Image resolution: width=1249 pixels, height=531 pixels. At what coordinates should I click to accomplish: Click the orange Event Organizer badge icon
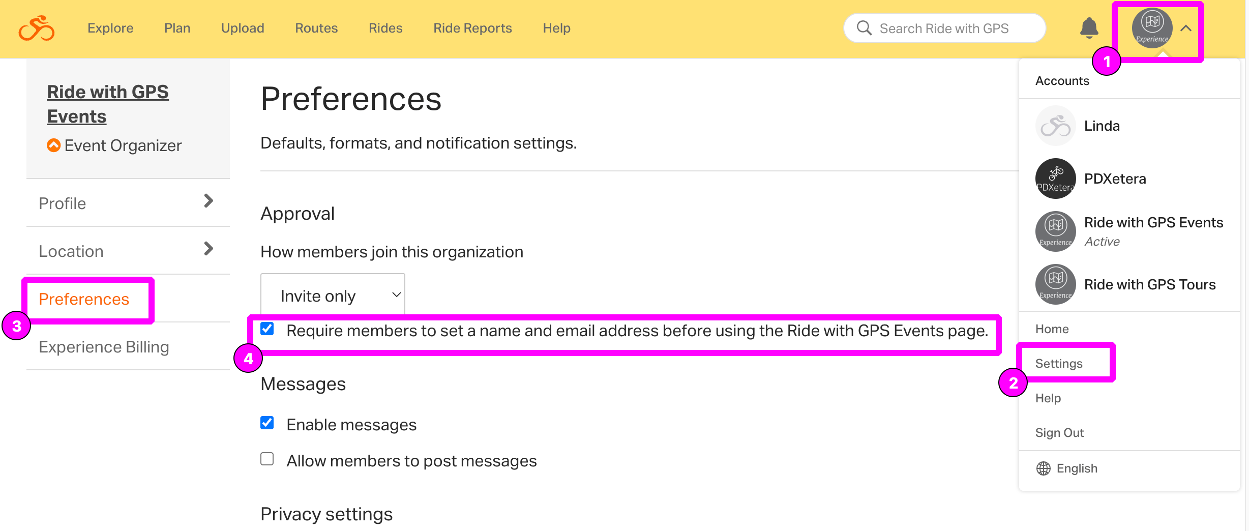coord(53,145)
